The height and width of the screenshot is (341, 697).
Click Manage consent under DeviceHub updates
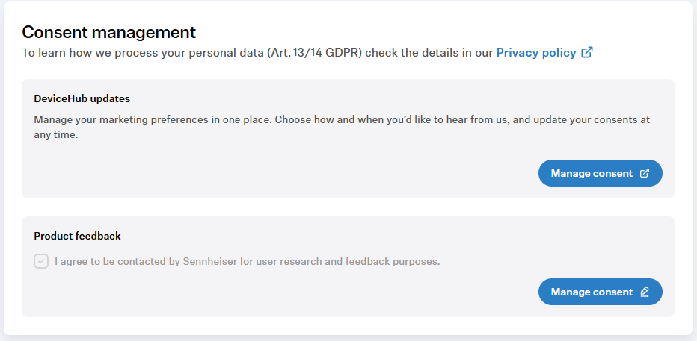(600, 173)
